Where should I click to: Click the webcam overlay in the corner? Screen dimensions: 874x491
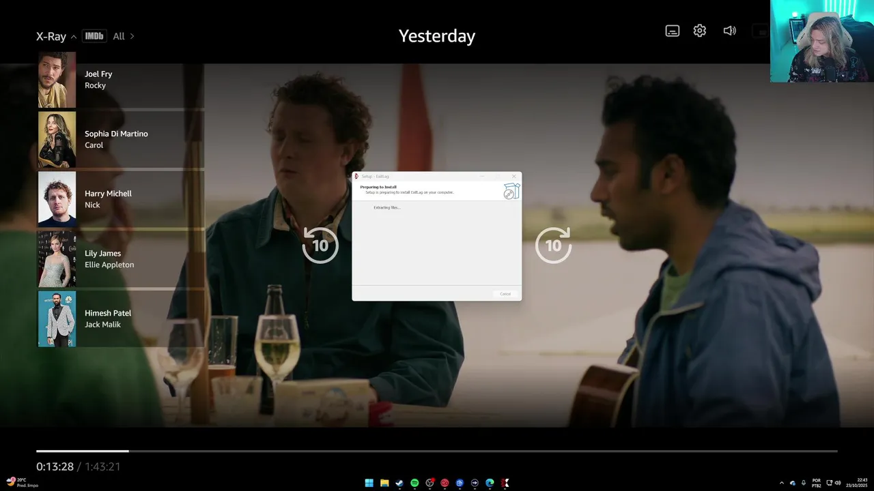(x=822, y=41)
